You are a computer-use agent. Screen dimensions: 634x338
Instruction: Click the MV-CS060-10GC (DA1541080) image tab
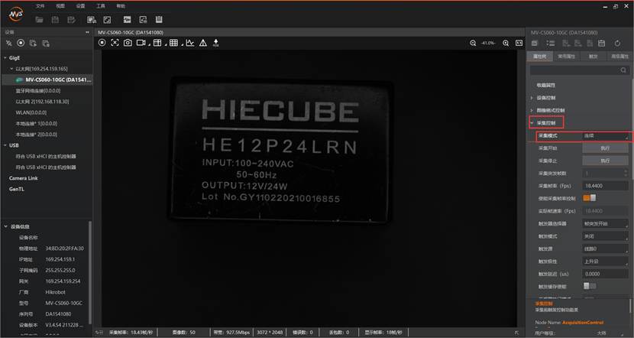131,32
